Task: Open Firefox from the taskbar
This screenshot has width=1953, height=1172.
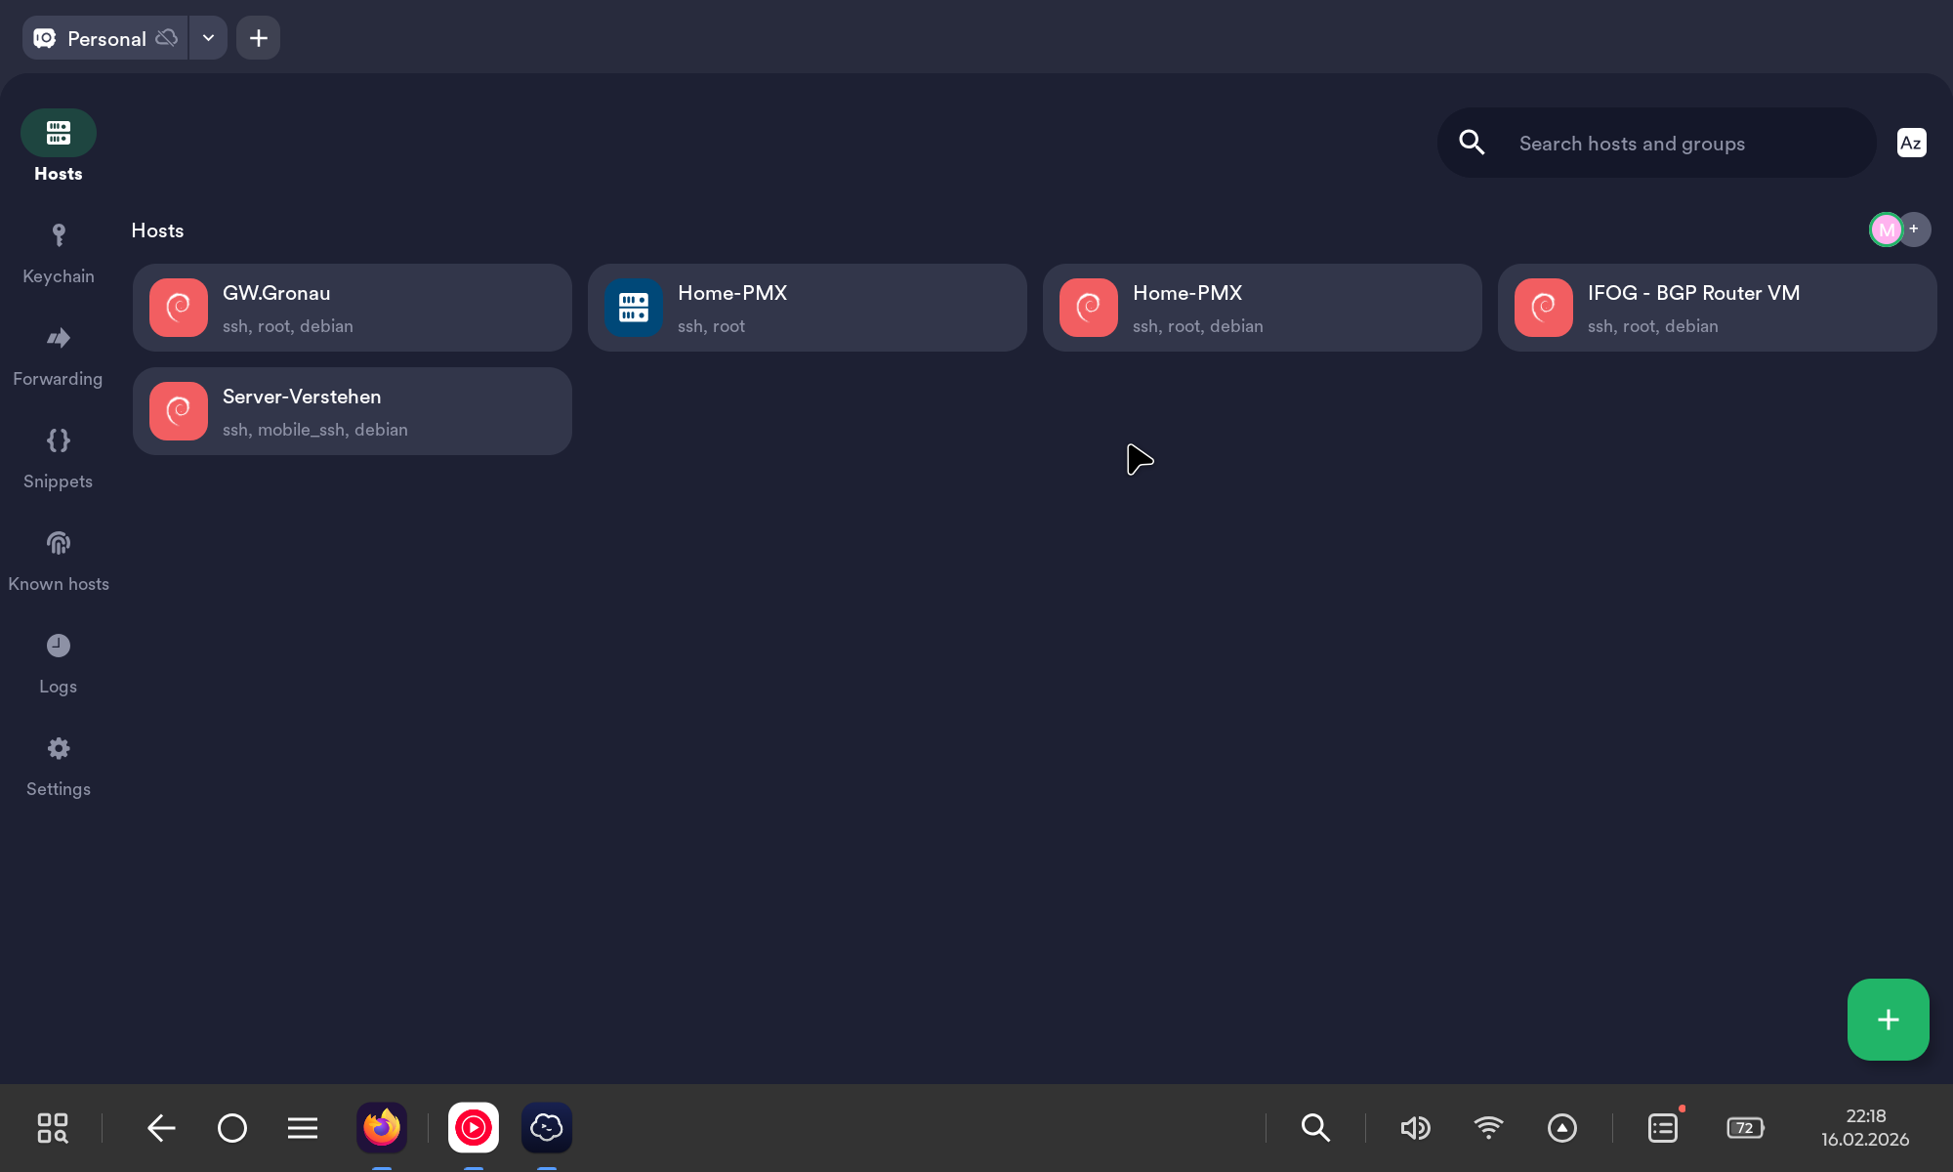Action: point(382,1128)
